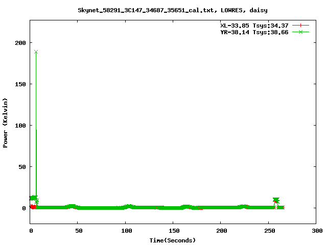Select the XL-33.85 Tsys:34.37 legend entry
This screenshot has height=245, width=327.
254,26
